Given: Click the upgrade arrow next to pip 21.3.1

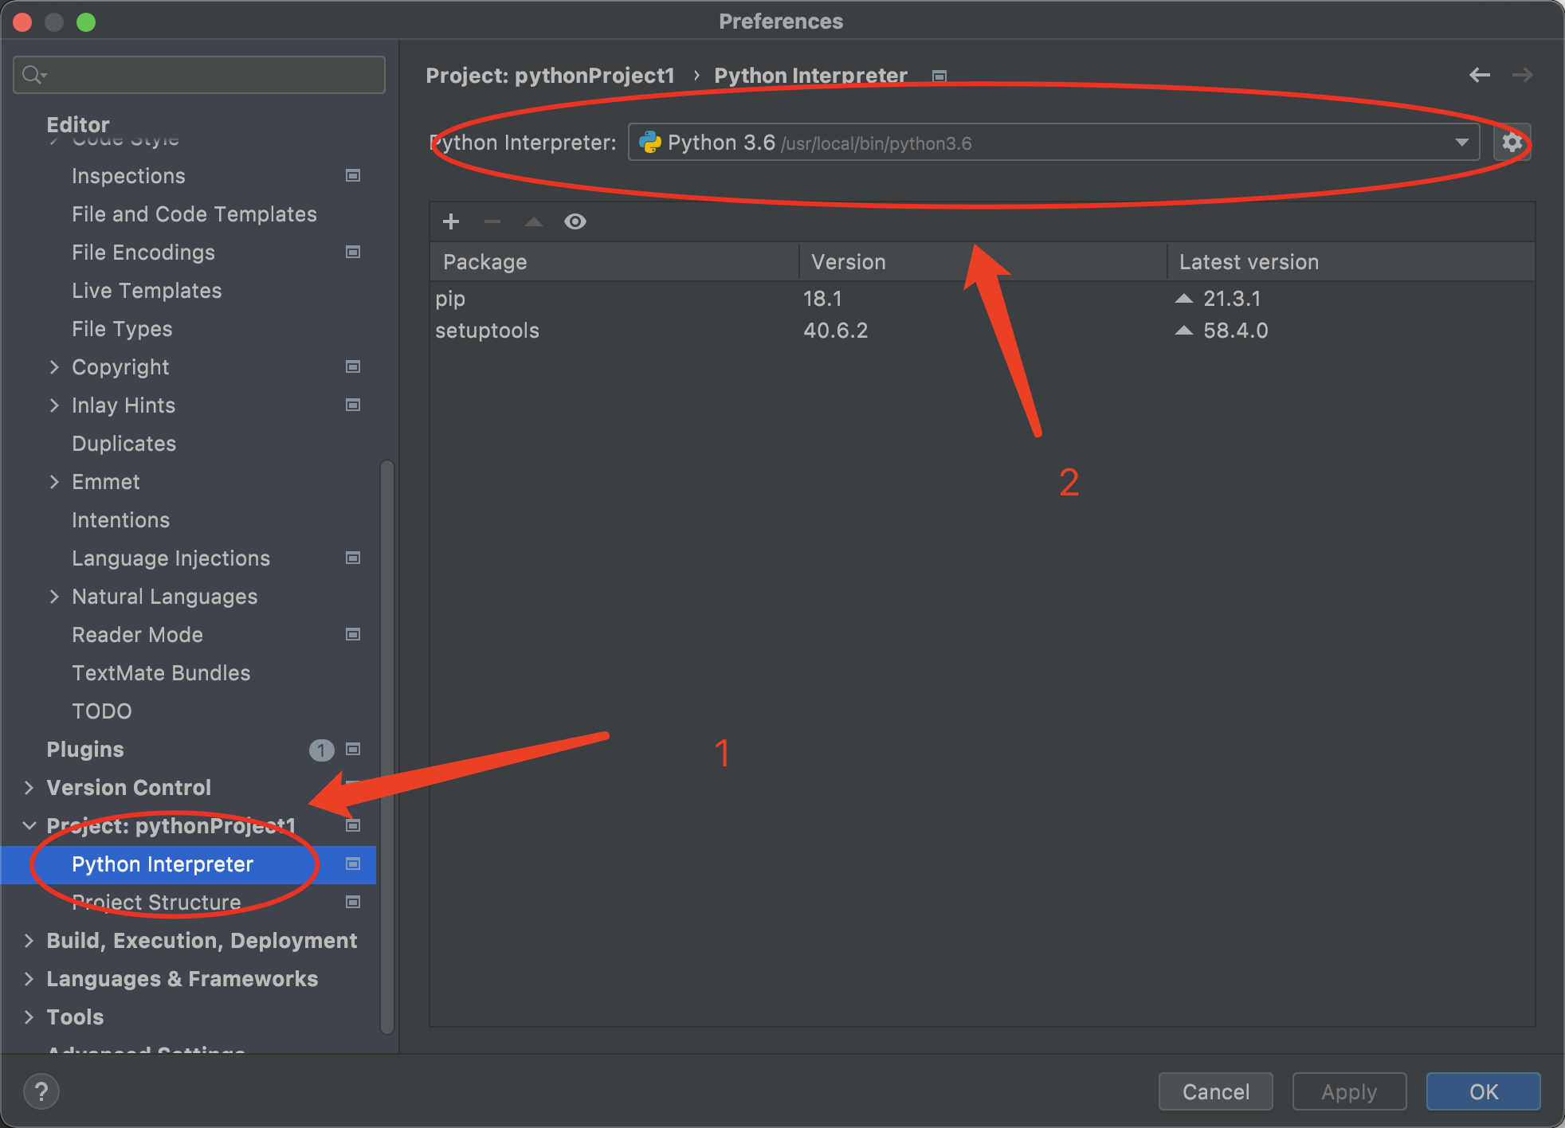Looking at the screenshot, I should (1184, 299).
